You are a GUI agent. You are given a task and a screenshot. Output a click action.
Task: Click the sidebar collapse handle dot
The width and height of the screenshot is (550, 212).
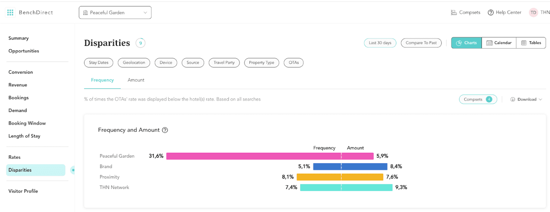73,170
